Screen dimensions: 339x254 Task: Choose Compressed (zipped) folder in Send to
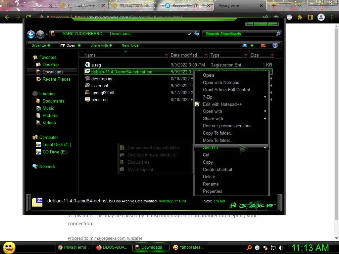tap(155, 148)
